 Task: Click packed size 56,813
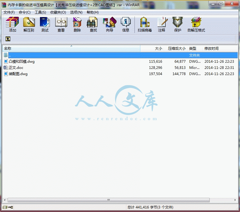coord(180,68)
